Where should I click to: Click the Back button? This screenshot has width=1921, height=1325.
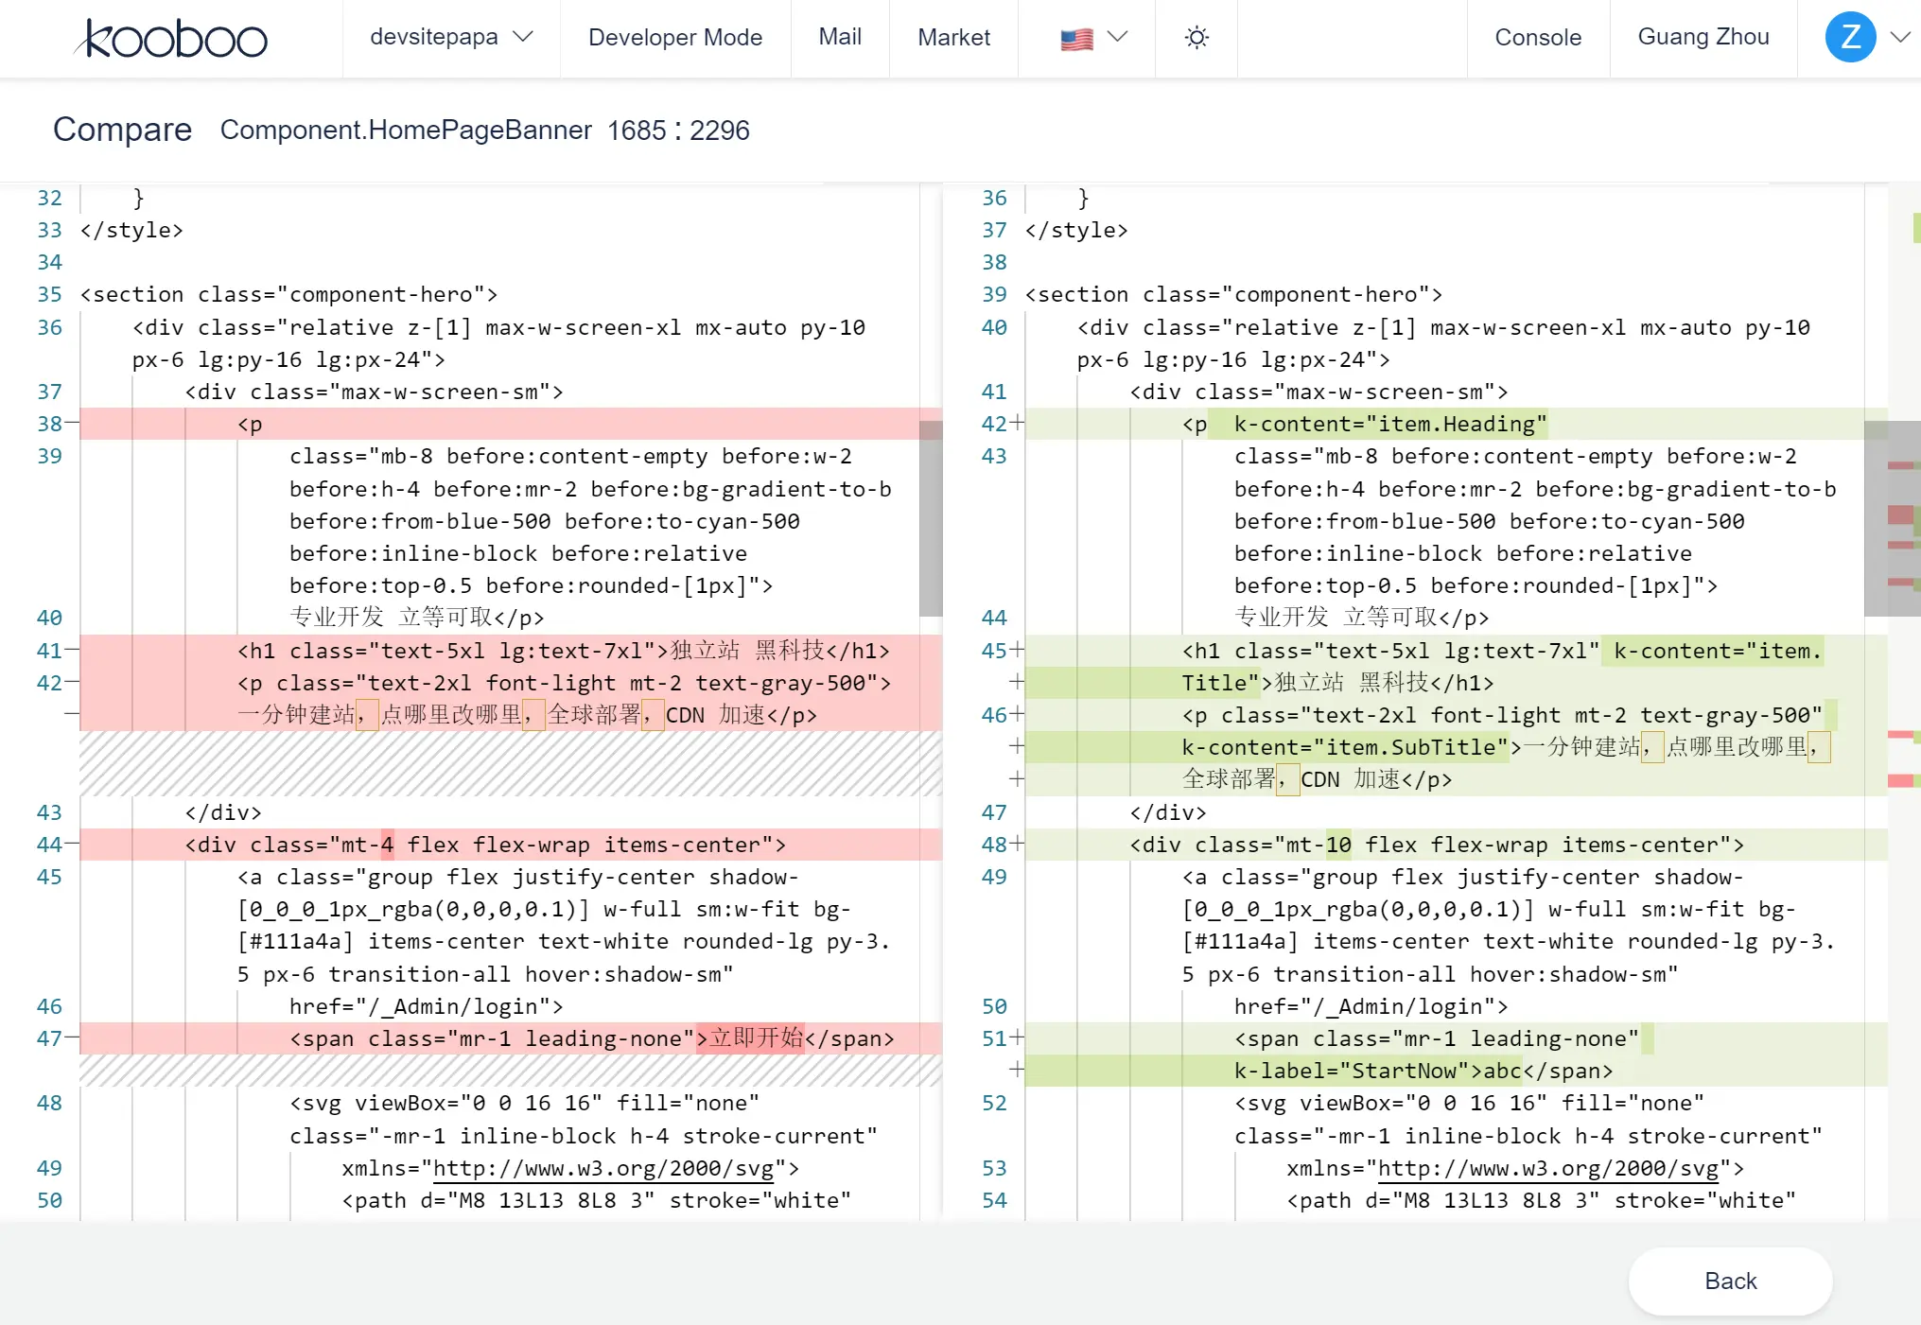[x=1729, y=1281]
